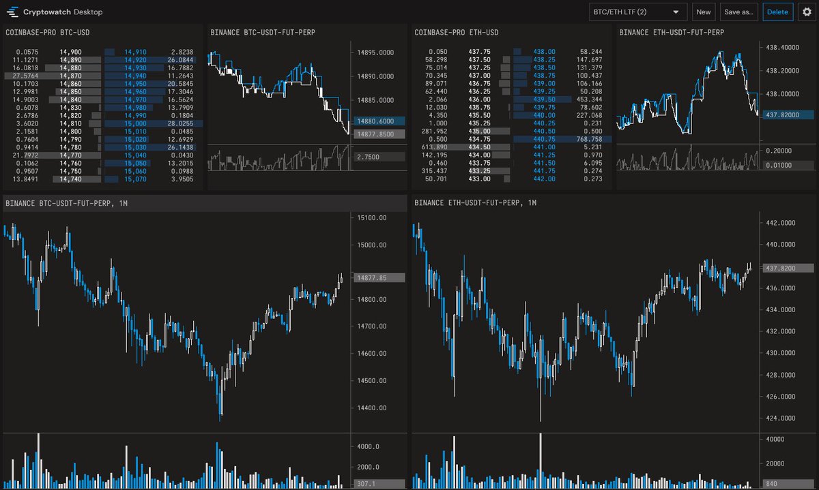
Task: Click the 307.1 volume label on BTC 1M chart
Action: (x=379, y=484)
